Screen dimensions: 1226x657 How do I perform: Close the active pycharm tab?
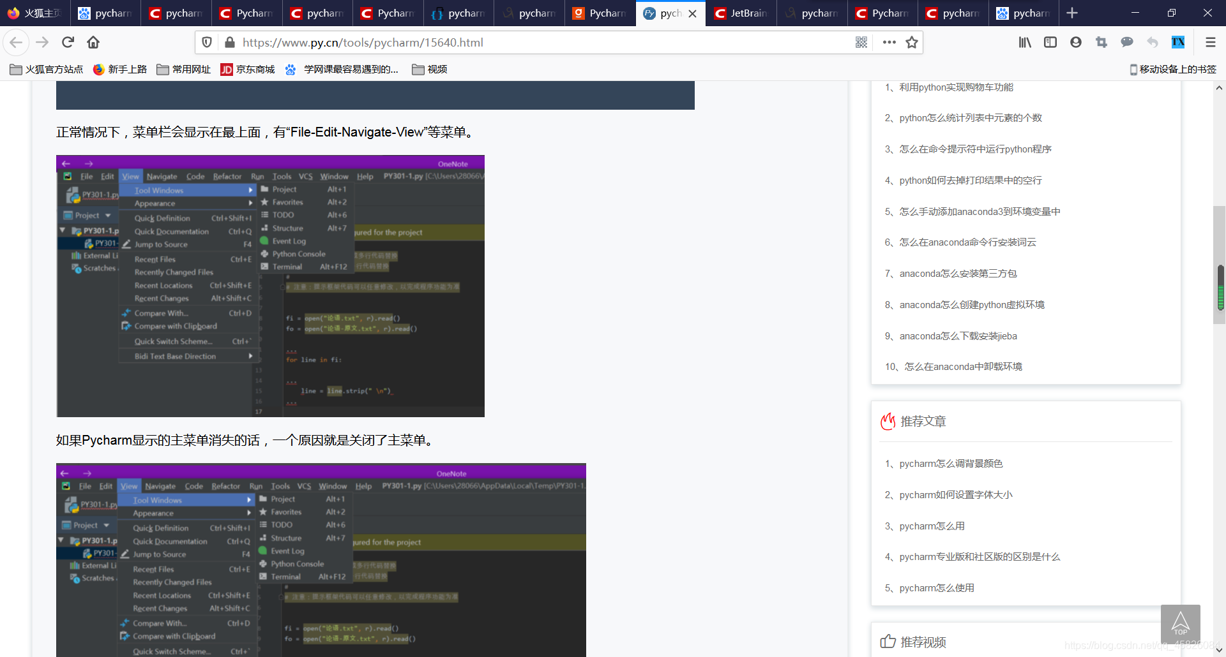pos(693,13)
